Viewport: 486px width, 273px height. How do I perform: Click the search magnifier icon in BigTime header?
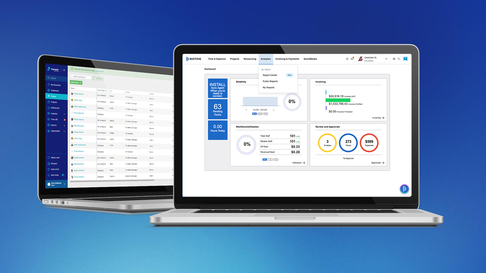tap(399, 59)
